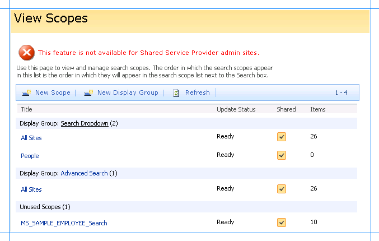Toggle Shared checkbox for Search Dropdown All Sites
This screenshot has height=241, width=379.
tap(282, 137)
